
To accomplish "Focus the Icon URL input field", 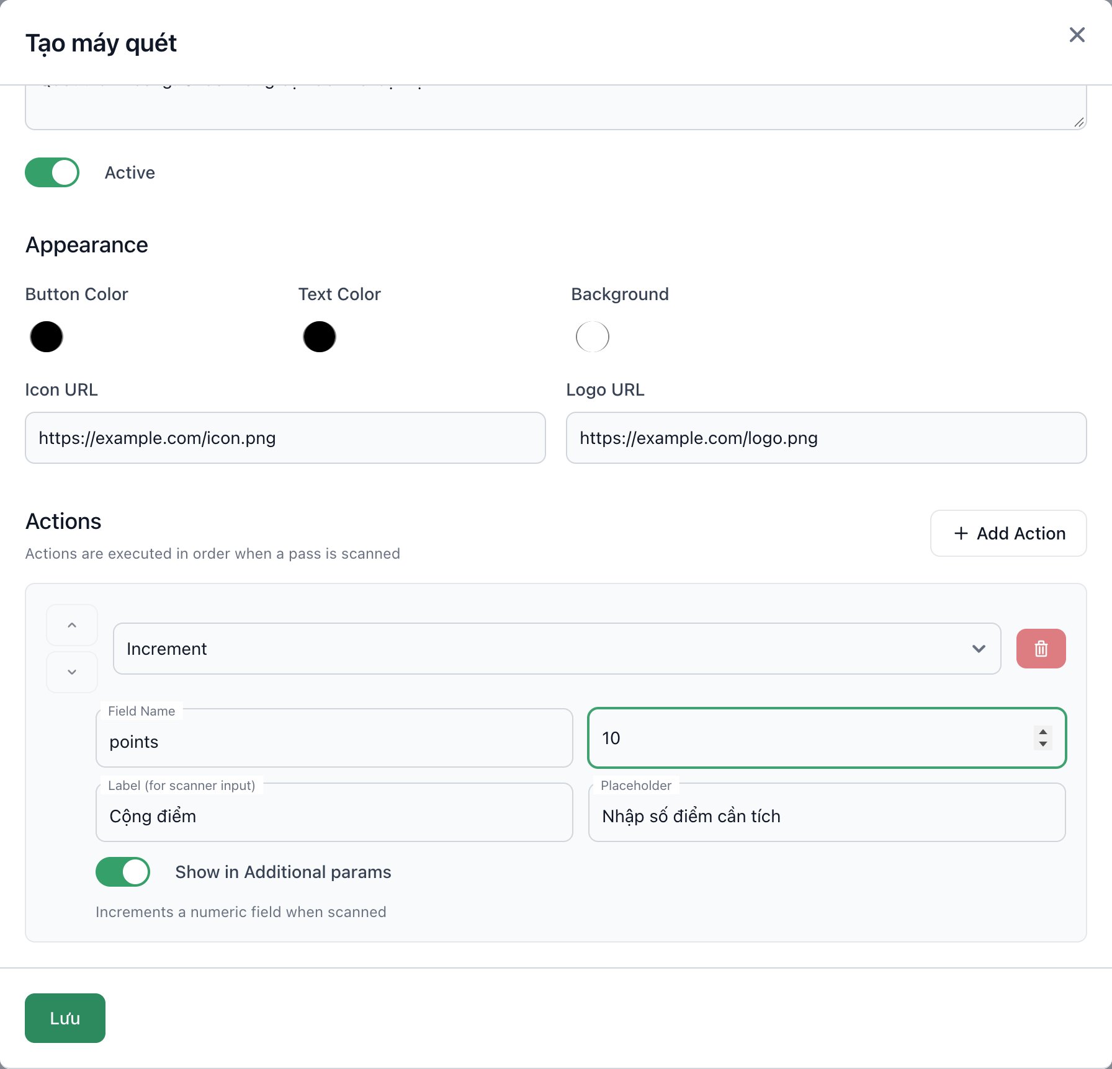I will coord(285,438).
